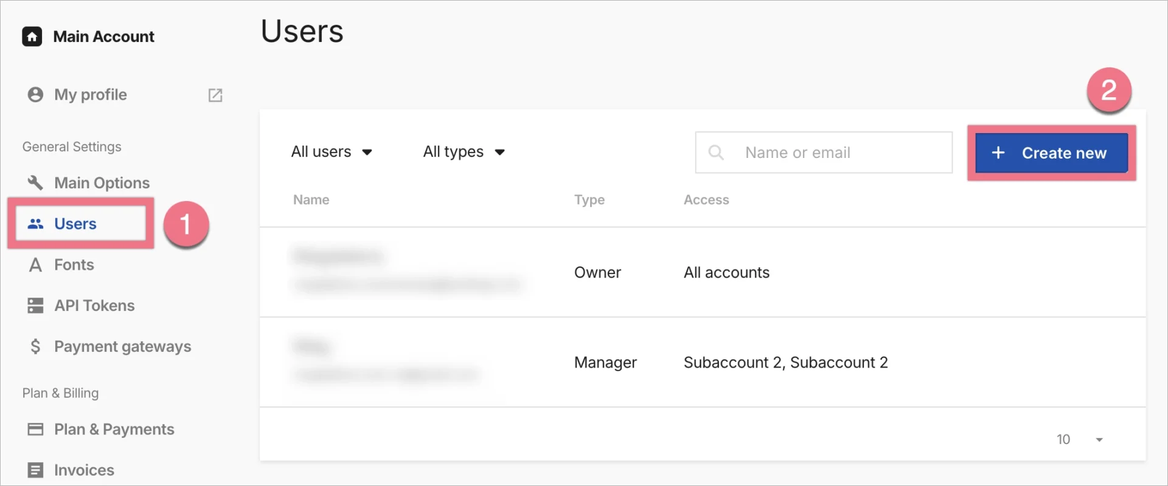
Task: Click the blurred name in Owner row
Action: (x=338, y=256)
